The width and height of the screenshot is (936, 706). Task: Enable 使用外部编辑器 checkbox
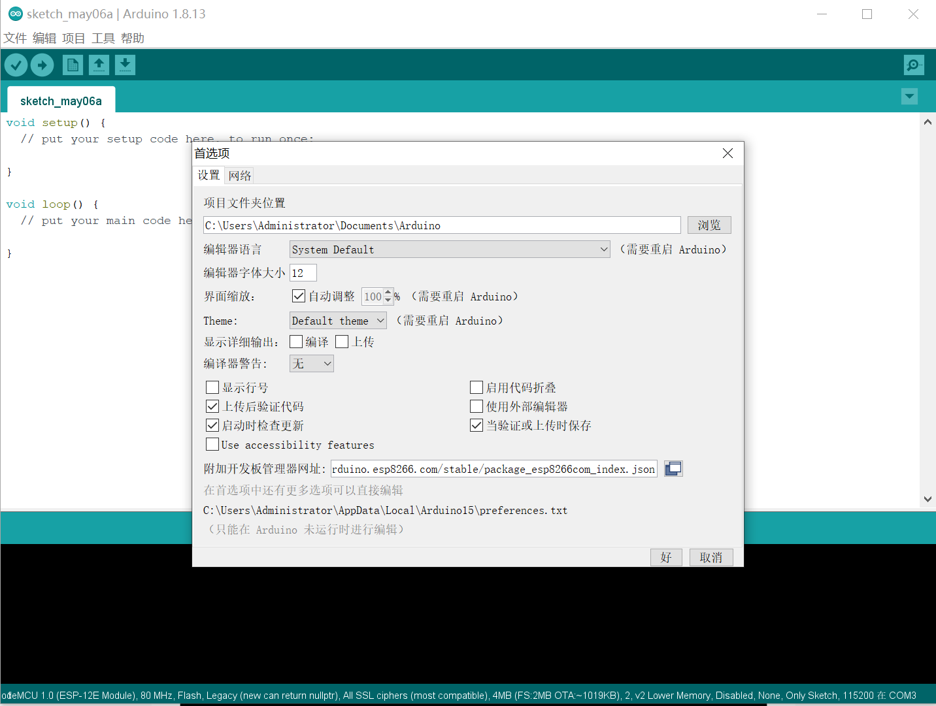(x=476, y=406)
